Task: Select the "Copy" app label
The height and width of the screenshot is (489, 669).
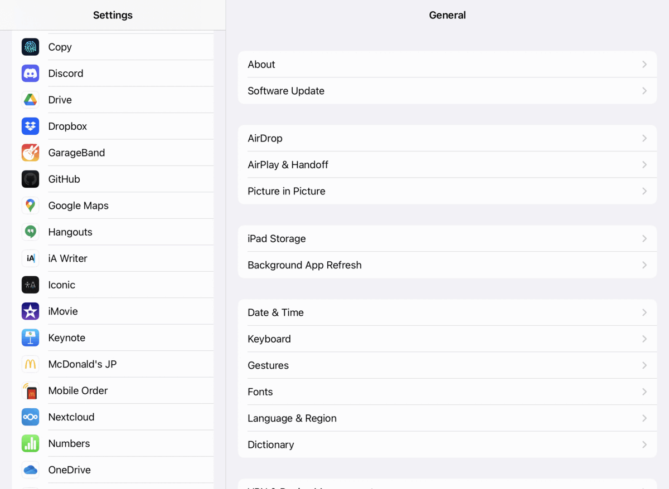Action: click(60, 47)
